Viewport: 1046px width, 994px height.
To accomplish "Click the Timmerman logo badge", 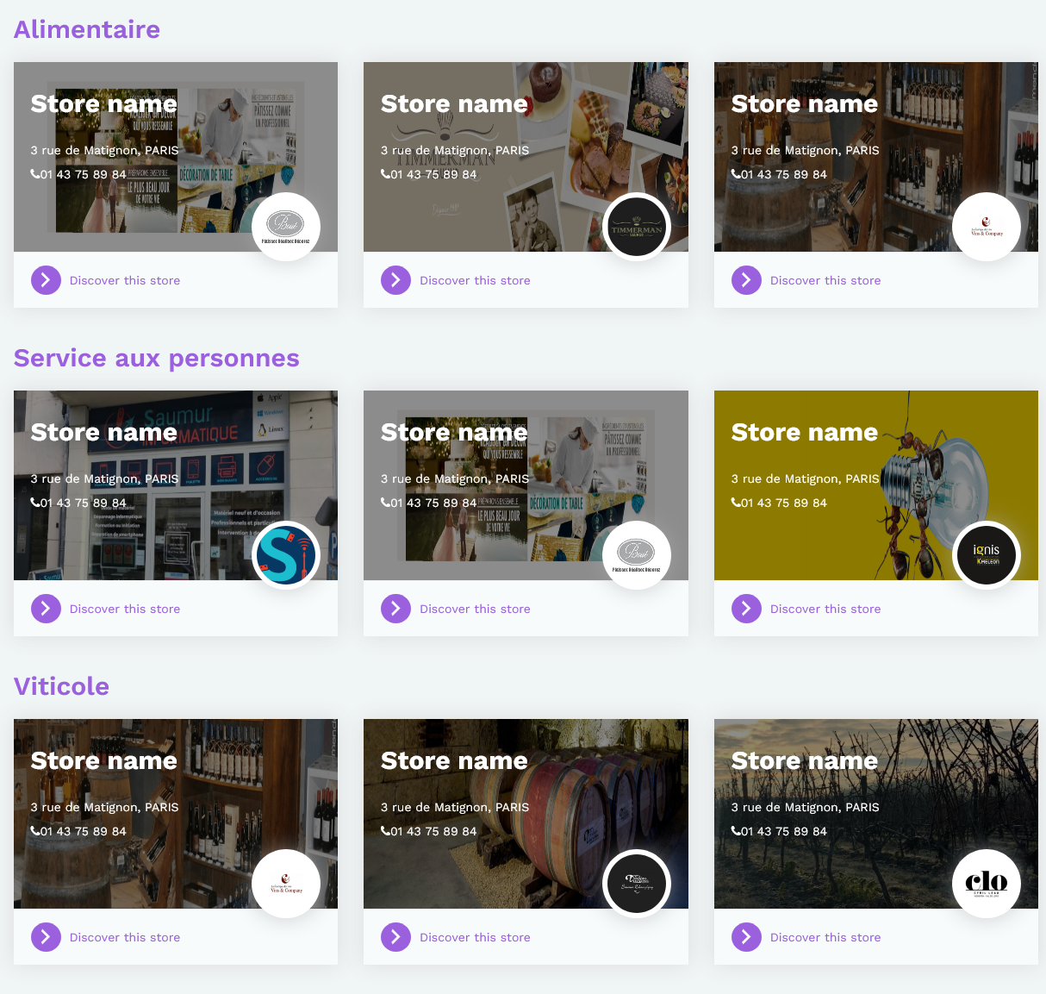I will pos(636,227).
